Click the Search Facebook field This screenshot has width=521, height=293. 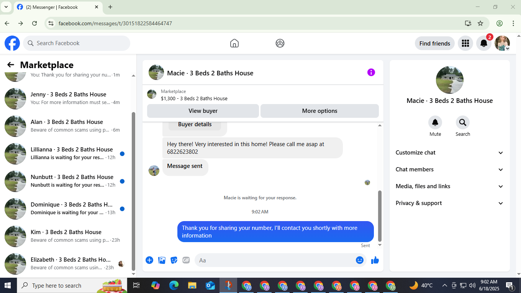77,43
